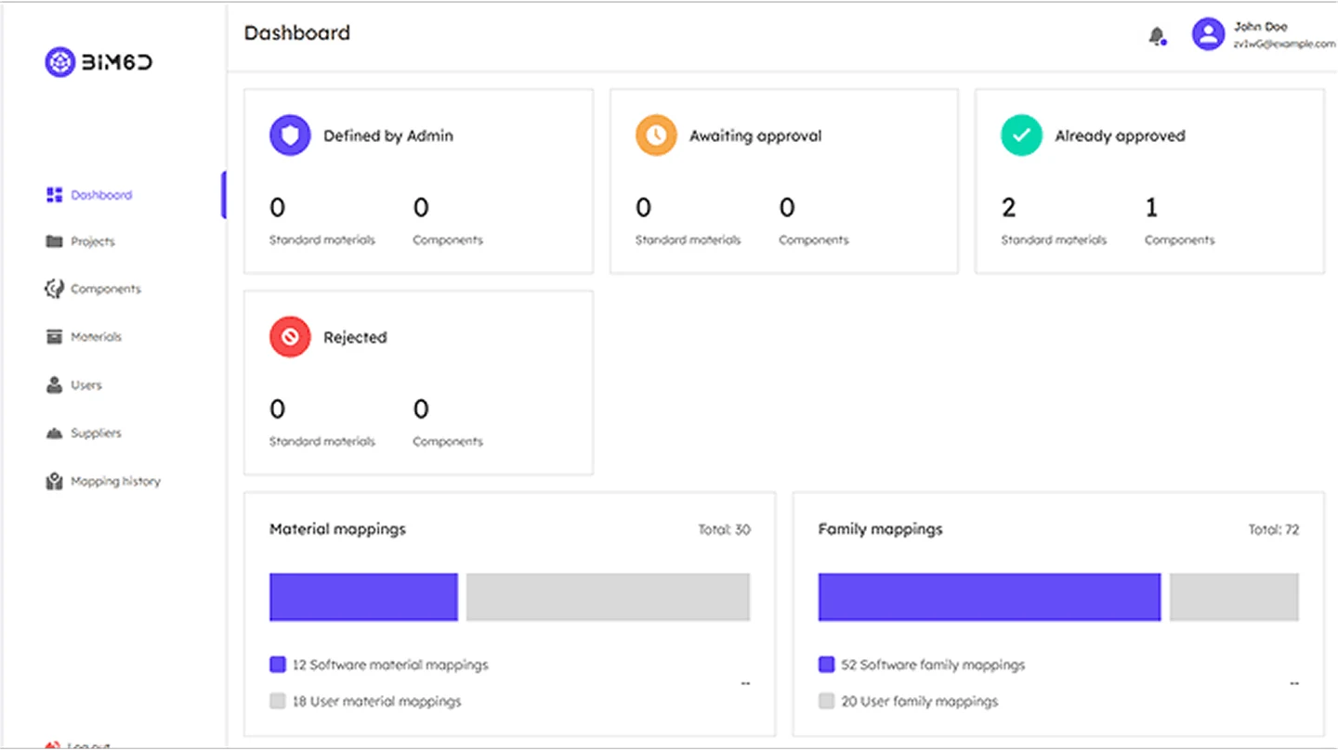
Task: Click the purple Software material mappings bar
Action: click(363, 597)
